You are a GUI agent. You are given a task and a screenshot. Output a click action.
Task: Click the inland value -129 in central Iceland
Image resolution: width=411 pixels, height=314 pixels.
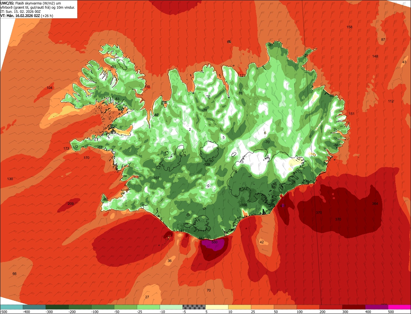coord(207,164)
